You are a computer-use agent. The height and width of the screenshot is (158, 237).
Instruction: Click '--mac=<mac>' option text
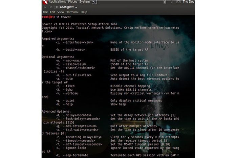(x=72, y=61)
